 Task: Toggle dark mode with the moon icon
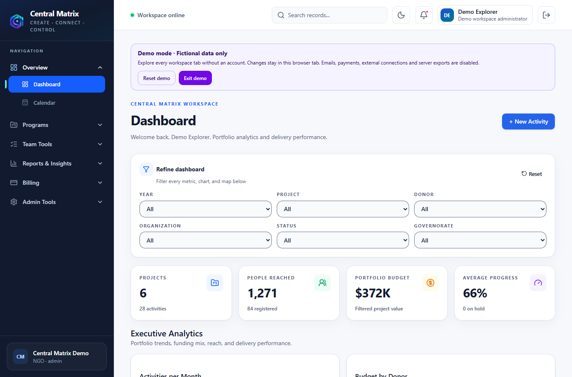(401, 15)
